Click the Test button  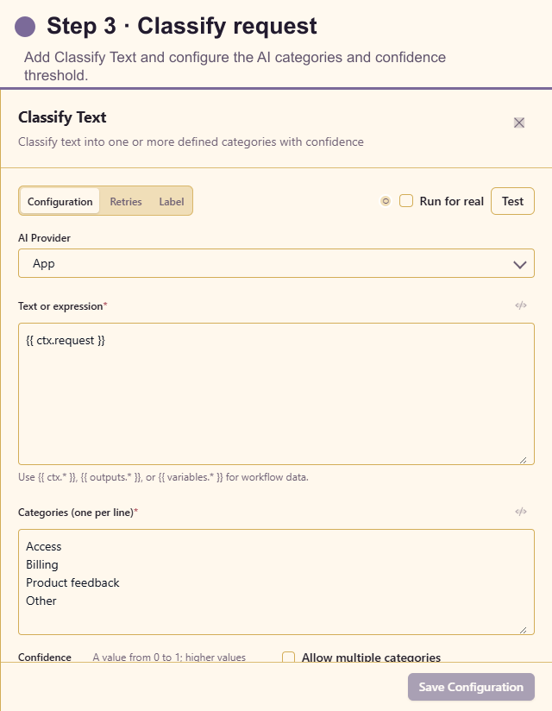pos(512,201)
